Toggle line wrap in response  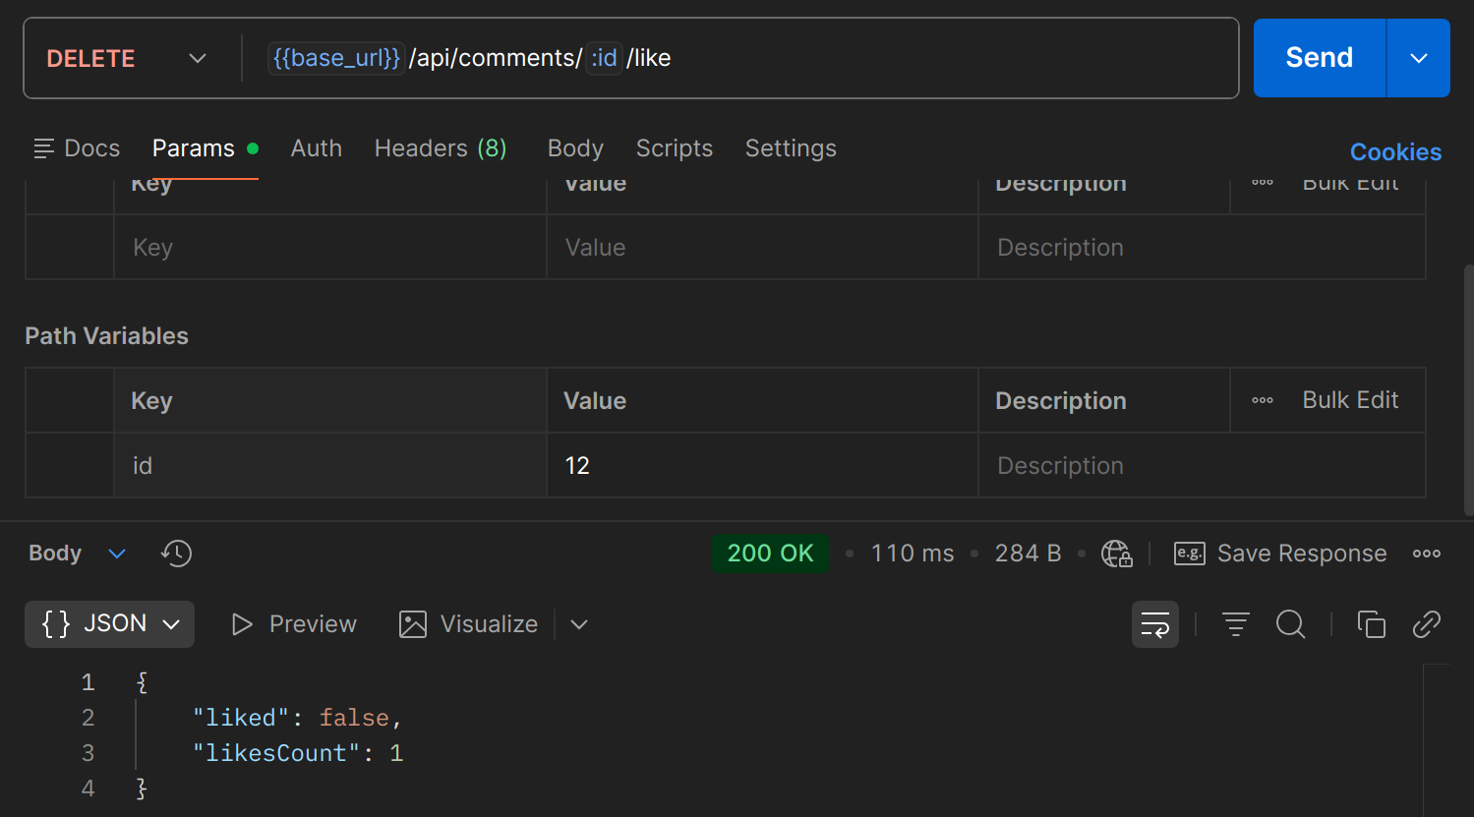pyautogui.click(x=1155, y=624)
